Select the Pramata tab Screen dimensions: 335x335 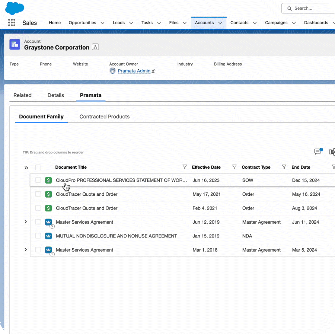91,95
